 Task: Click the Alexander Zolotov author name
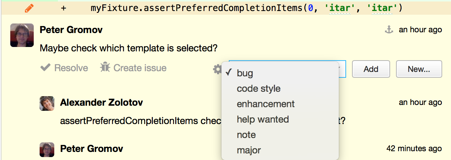point(101,102)
